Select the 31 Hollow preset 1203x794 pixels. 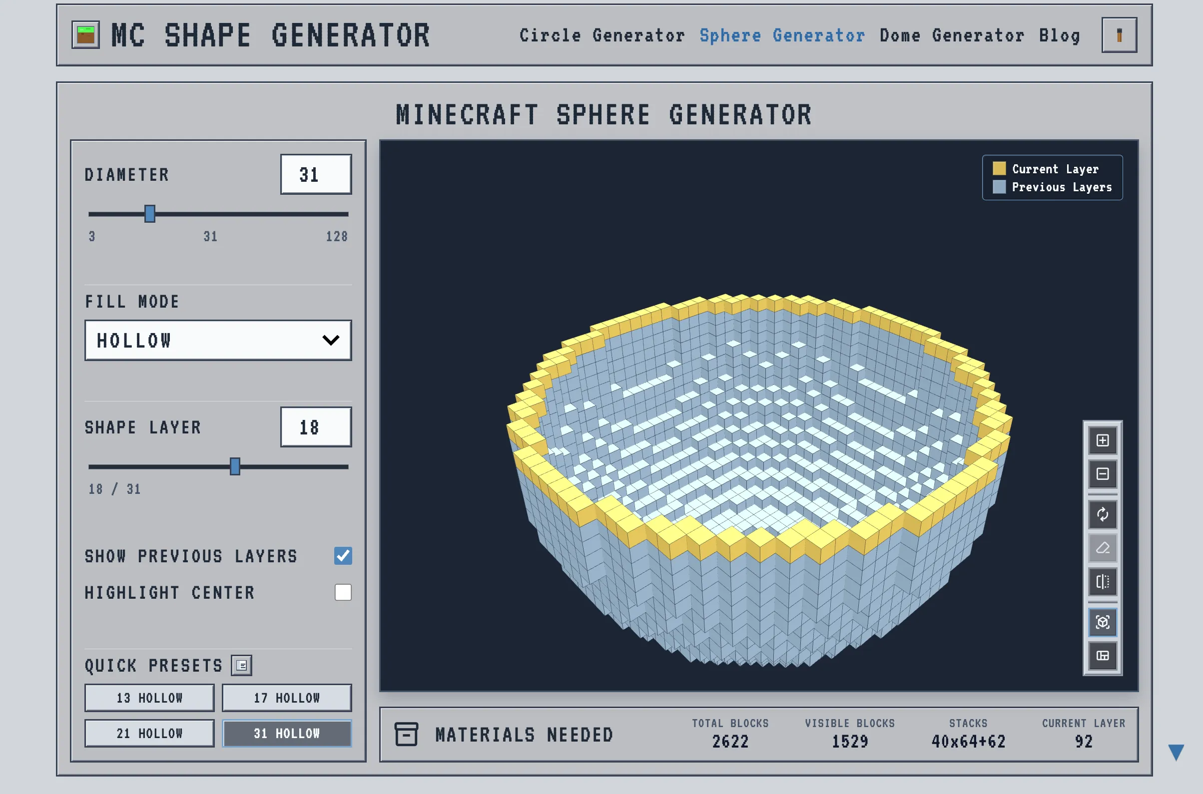tap(287, 733)
